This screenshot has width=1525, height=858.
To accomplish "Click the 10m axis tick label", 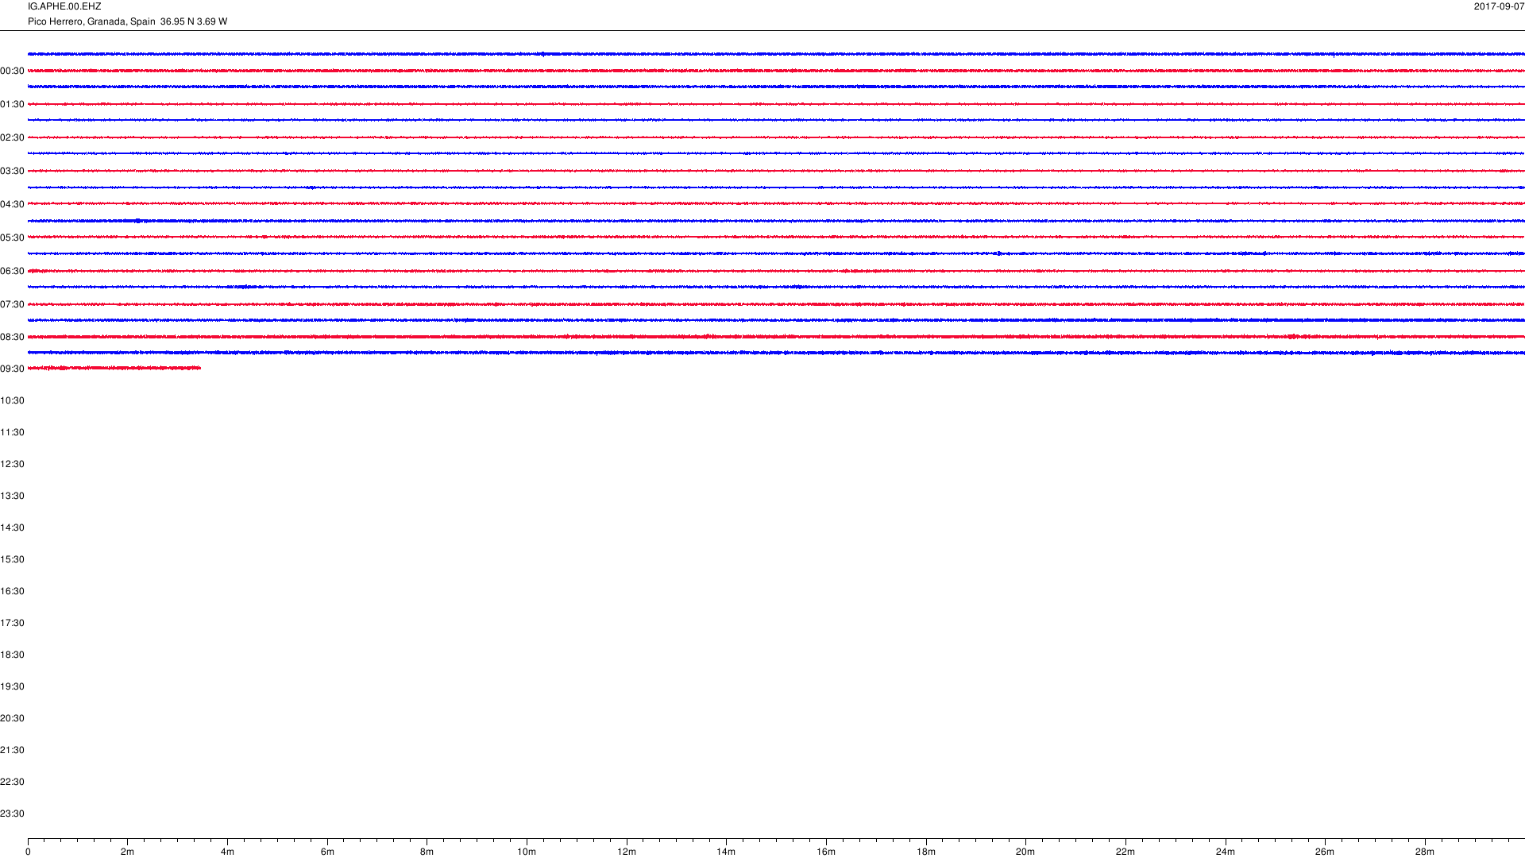I will click(527, 852).
